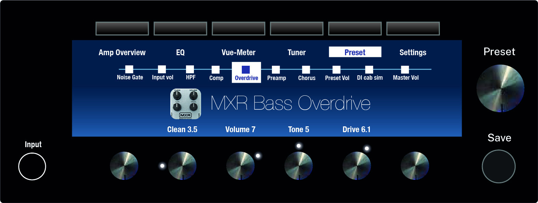The image size is (538, 203).
Task: Click the Tone 5 parameter value
Action: (299, 129)
